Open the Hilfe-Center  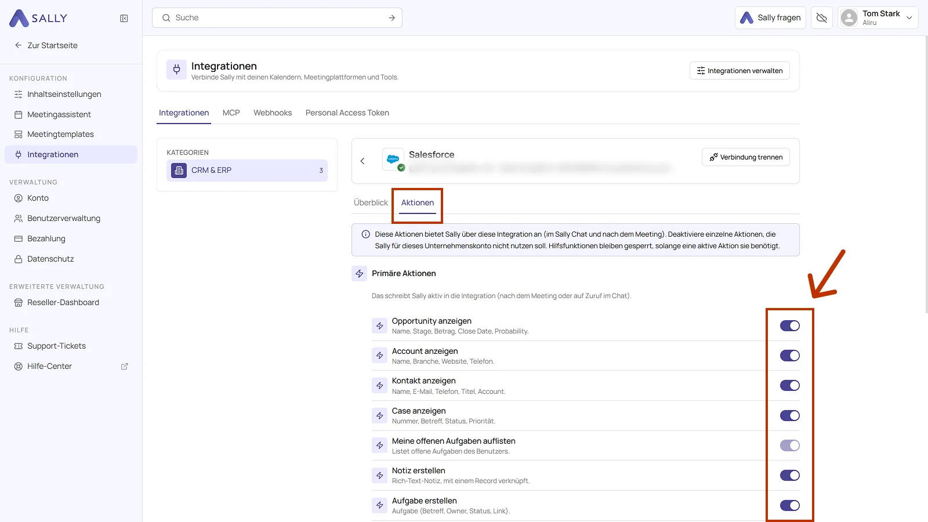click(71, 366)
